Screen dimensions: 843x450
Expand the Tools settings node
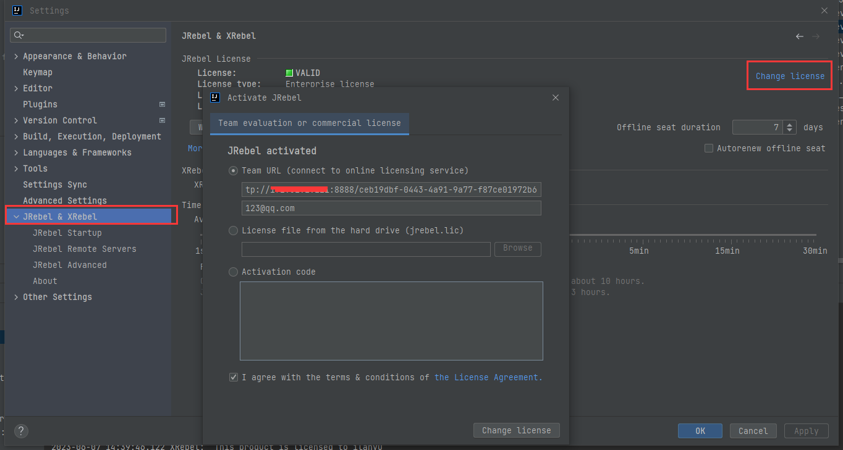coord(16,169)
